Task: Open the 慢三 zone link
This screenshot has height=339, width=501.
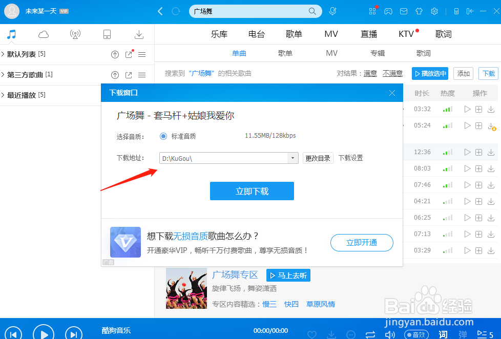Action: pos(269,304)
